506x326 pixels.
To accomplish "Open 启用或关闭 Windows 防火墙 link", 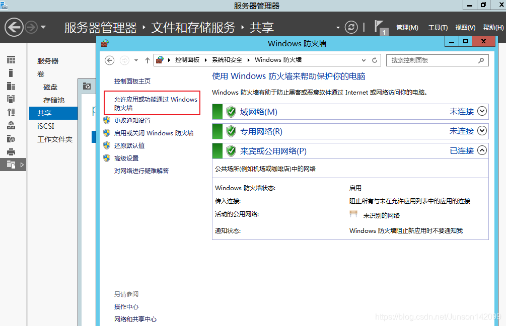I will 154,133.
